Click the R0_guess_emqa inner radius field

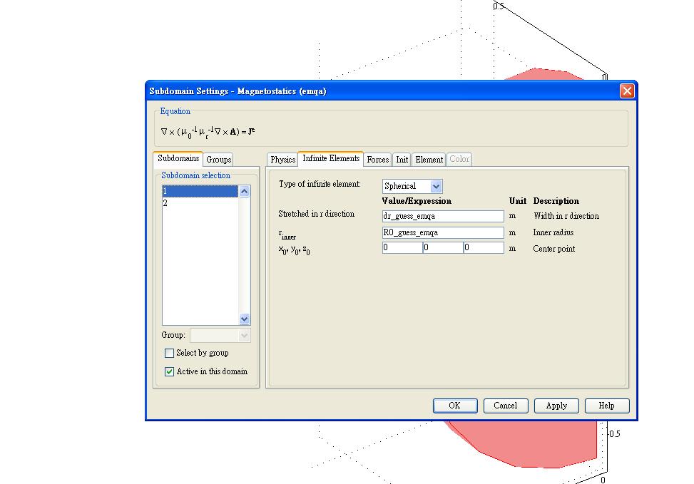[443, 232]
